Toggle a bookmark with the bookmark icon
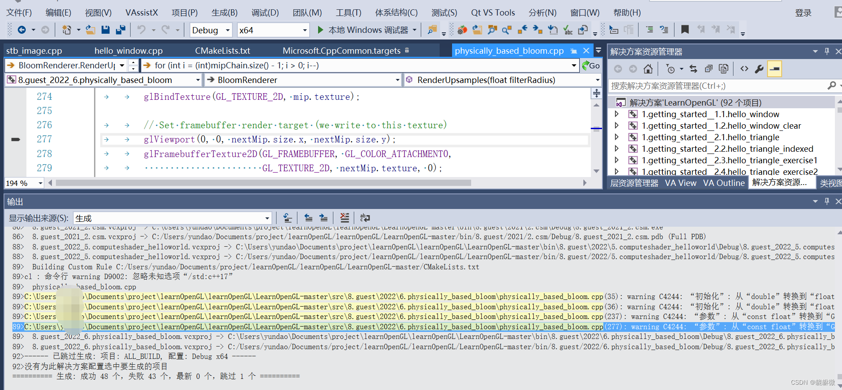 [685, 30]
